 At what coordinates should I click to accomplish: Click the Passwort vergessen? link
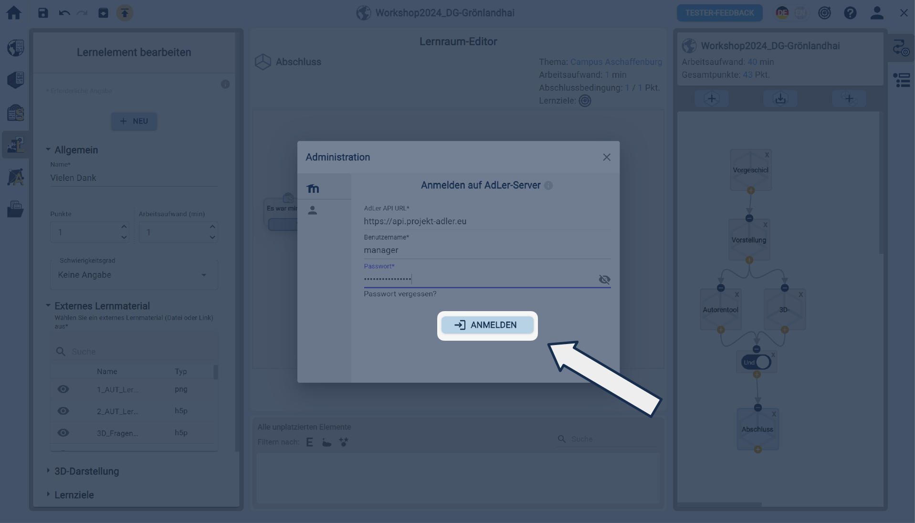pos(400,294)
